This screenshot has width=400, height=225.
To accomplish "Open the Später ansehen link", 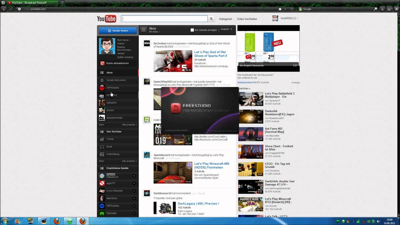I will pyautogui.click(x=125, y=57).
